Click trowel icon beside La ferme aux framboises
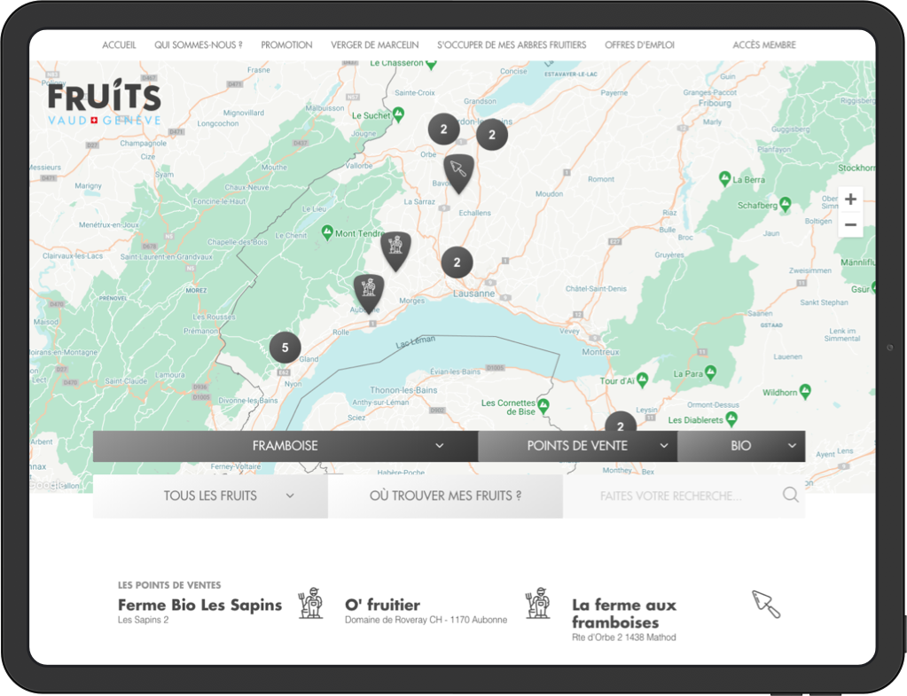 click(x=766, y=604)
